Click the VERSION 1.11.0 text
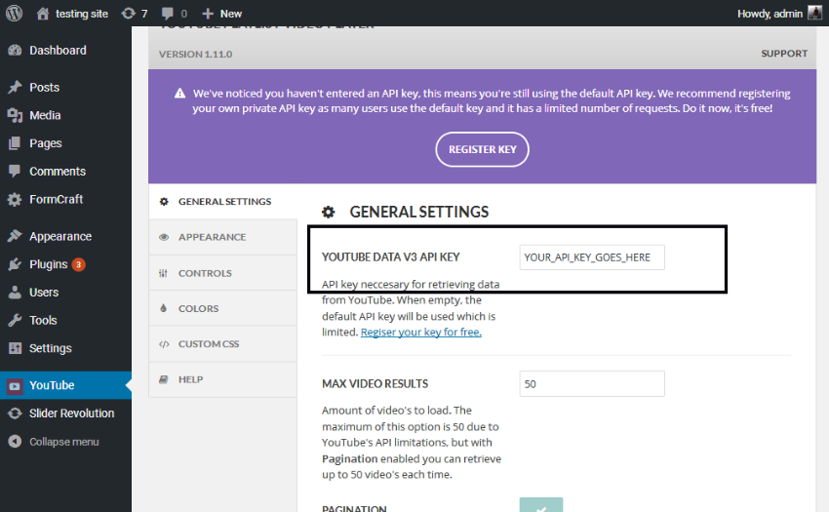 (x=195, y=54)
